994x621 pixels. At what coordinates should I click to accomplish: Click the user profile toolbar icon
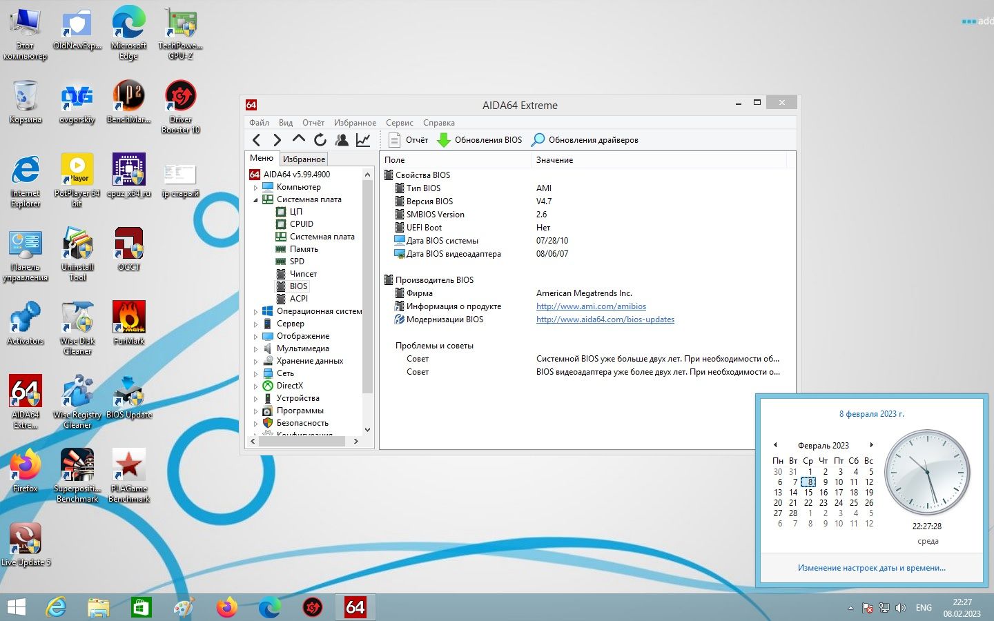342,140
